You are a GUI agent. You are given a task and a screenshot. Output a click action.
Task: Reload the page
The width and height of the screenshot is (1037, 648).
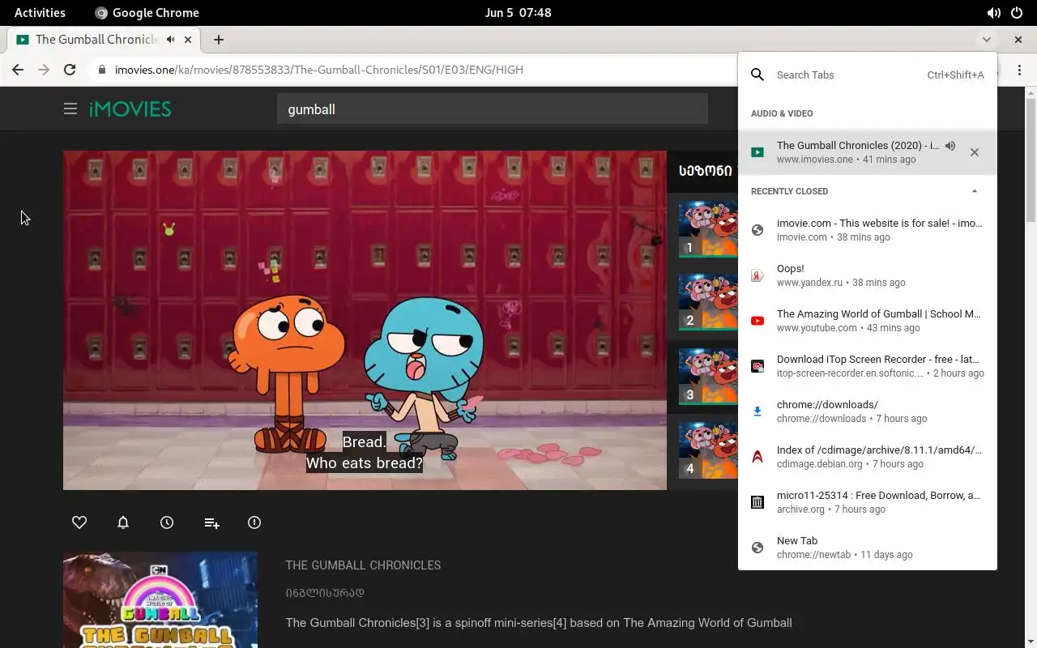point(70,70)
